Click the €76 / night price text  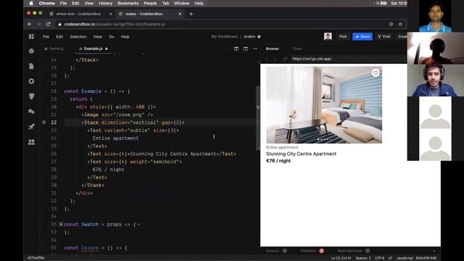[278, 161]
